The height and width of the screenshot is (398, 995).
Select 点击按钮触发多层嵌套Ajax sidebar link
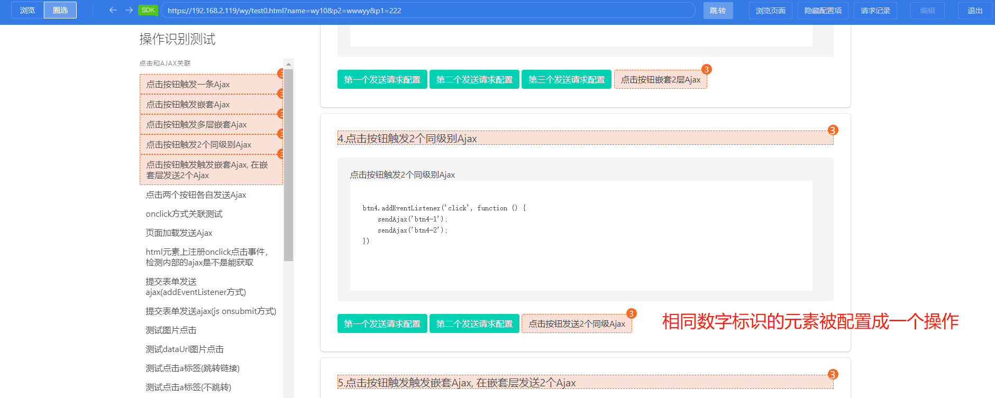[x=211, y=124]
